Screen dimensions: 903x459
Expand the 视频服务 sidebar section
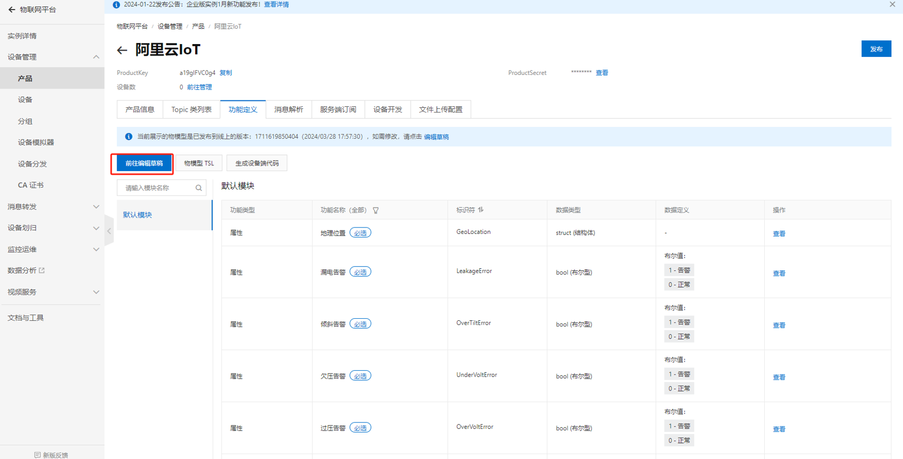pyautogui.click(x=96, y=292)
